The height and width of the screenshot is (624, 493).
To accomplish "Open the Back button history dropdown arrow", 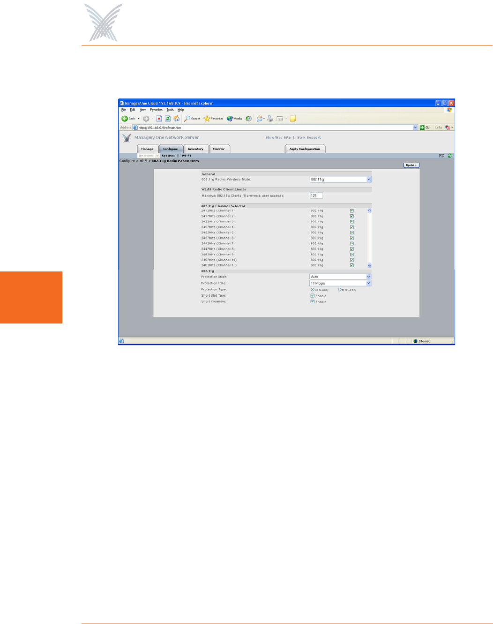I will (139, 119).
